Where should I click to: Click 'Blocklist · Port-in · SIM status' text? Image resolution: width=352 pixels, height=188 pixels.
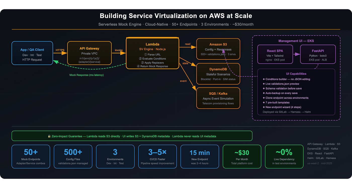pos(218,79)
